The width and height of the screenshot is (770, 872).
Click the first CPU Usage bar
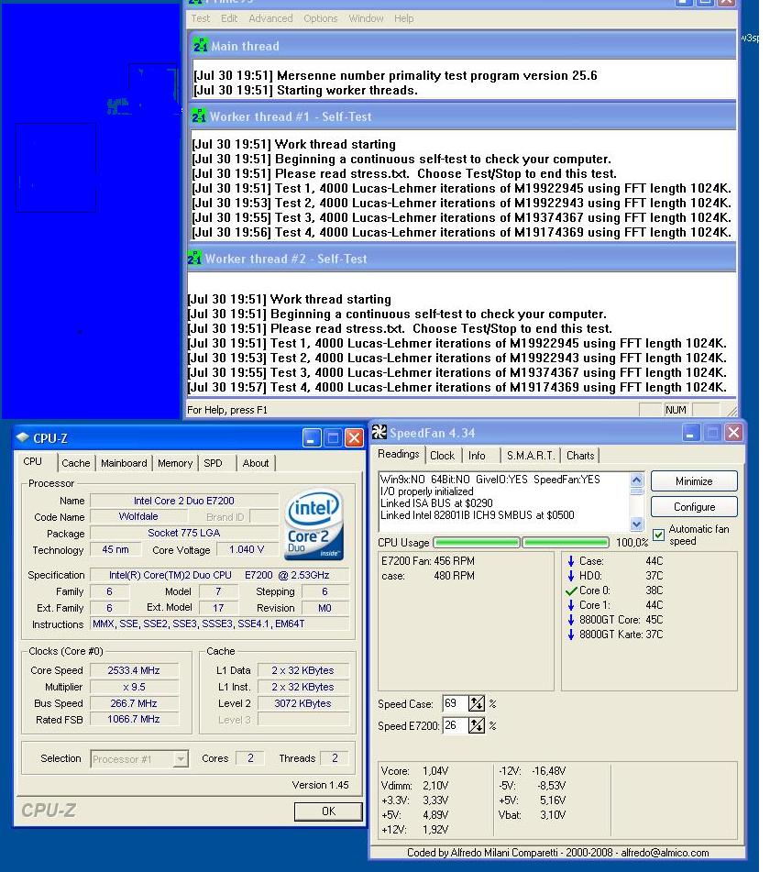click(x=477, y=542)
